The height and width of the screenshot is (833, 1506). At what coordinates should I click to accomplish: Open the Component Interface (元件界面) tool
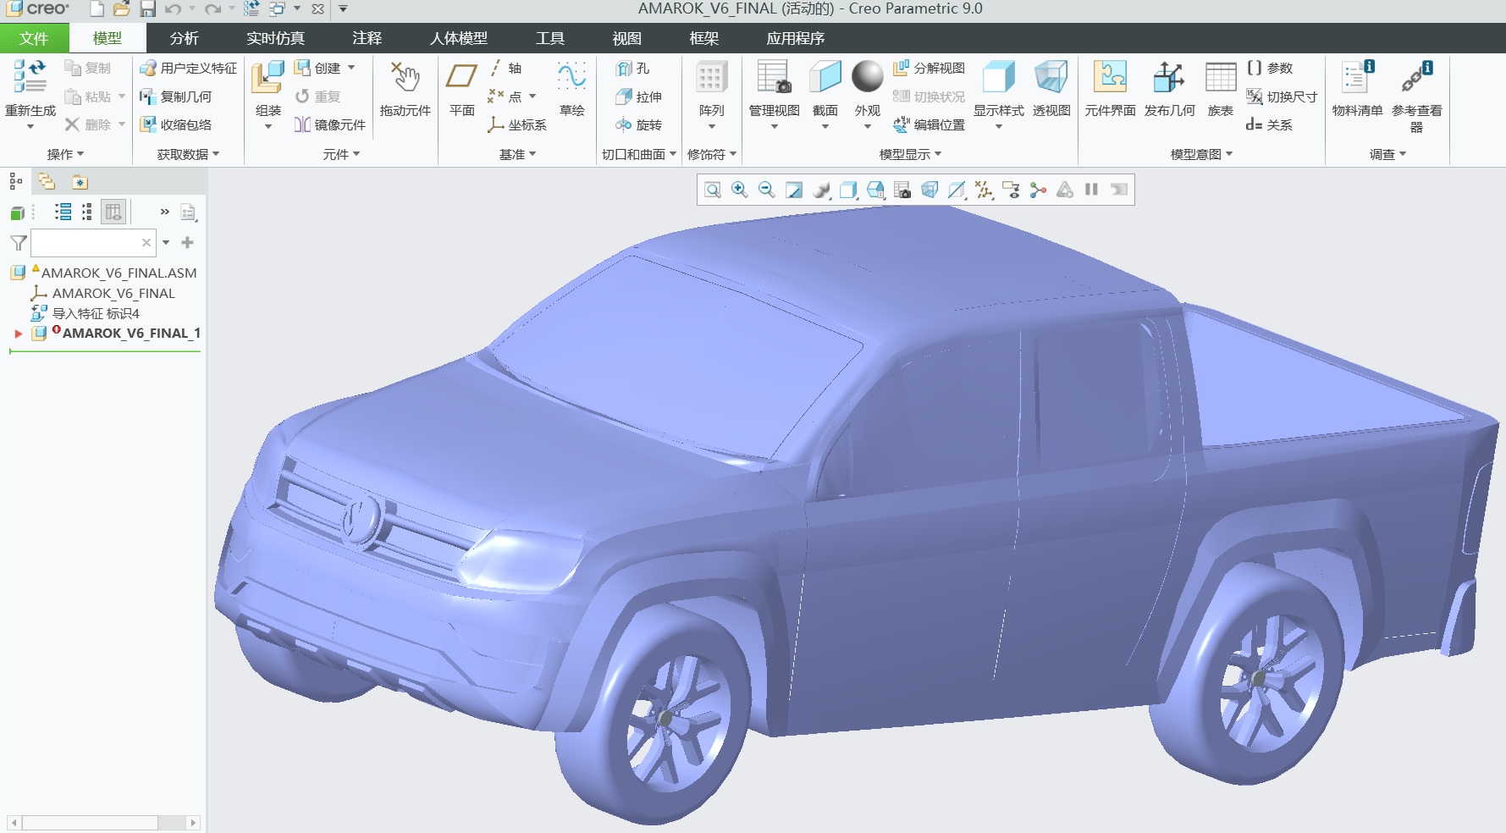[x=1111, y=89]
